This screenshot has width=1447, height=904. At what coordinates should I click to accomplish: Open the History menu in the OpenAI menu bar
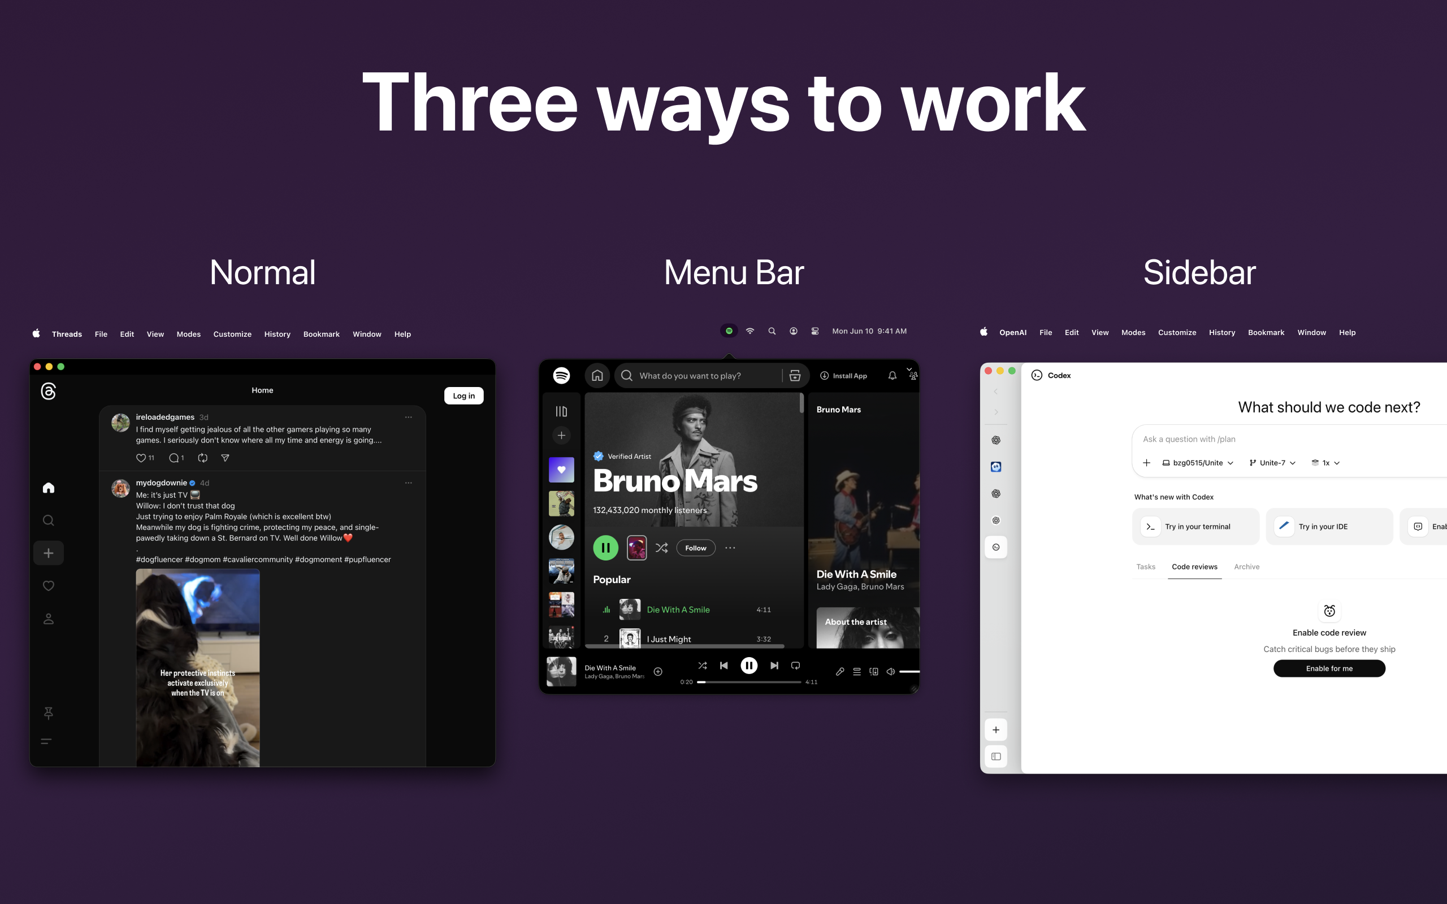point(1221,332)
